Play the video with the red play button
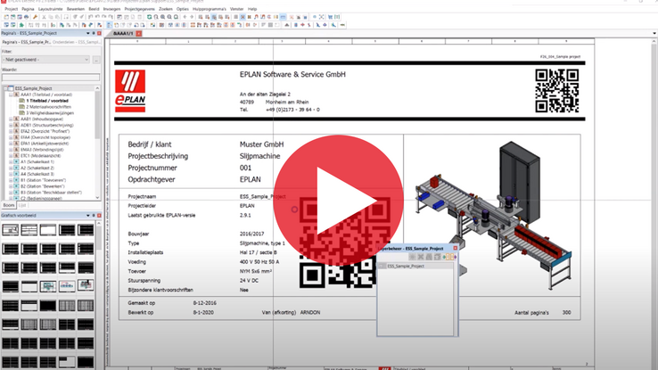658x370 pixels. (338, 200)
